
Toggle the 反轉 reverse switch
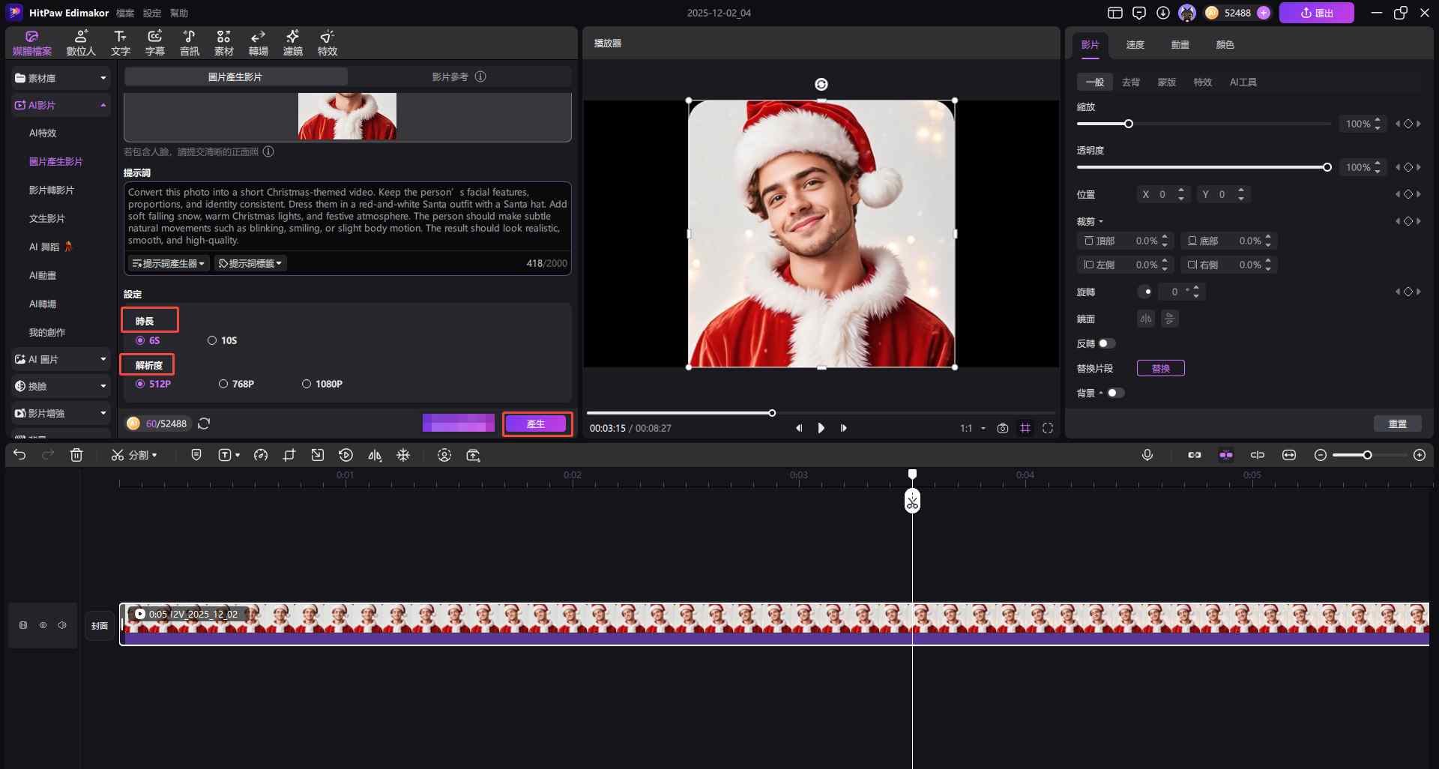point(1106,343)
